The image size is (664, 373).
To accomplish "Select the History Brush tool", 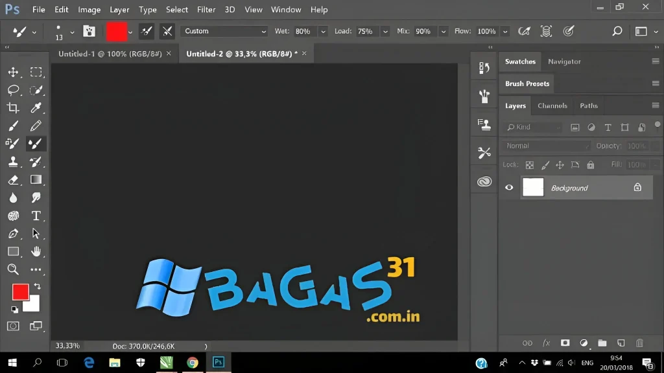I will point(36,161).
